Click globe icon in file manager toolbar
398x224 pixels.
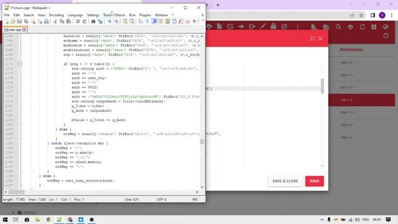click(x=386, y=27)
